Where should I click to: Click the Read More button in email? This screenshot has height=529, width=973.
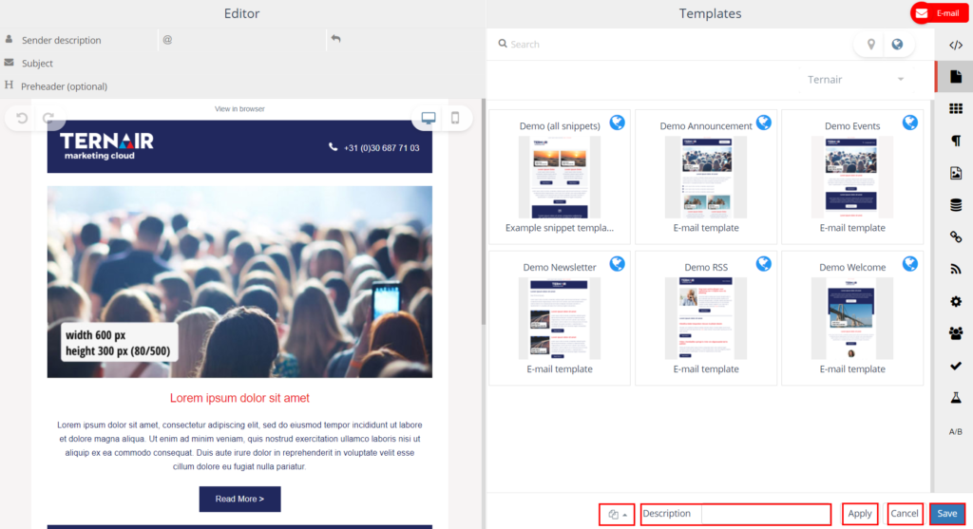coord(239,500)
